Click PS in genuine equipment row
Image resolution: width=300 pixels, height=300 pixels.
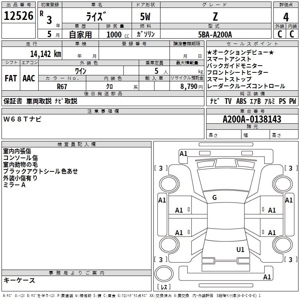282,101
